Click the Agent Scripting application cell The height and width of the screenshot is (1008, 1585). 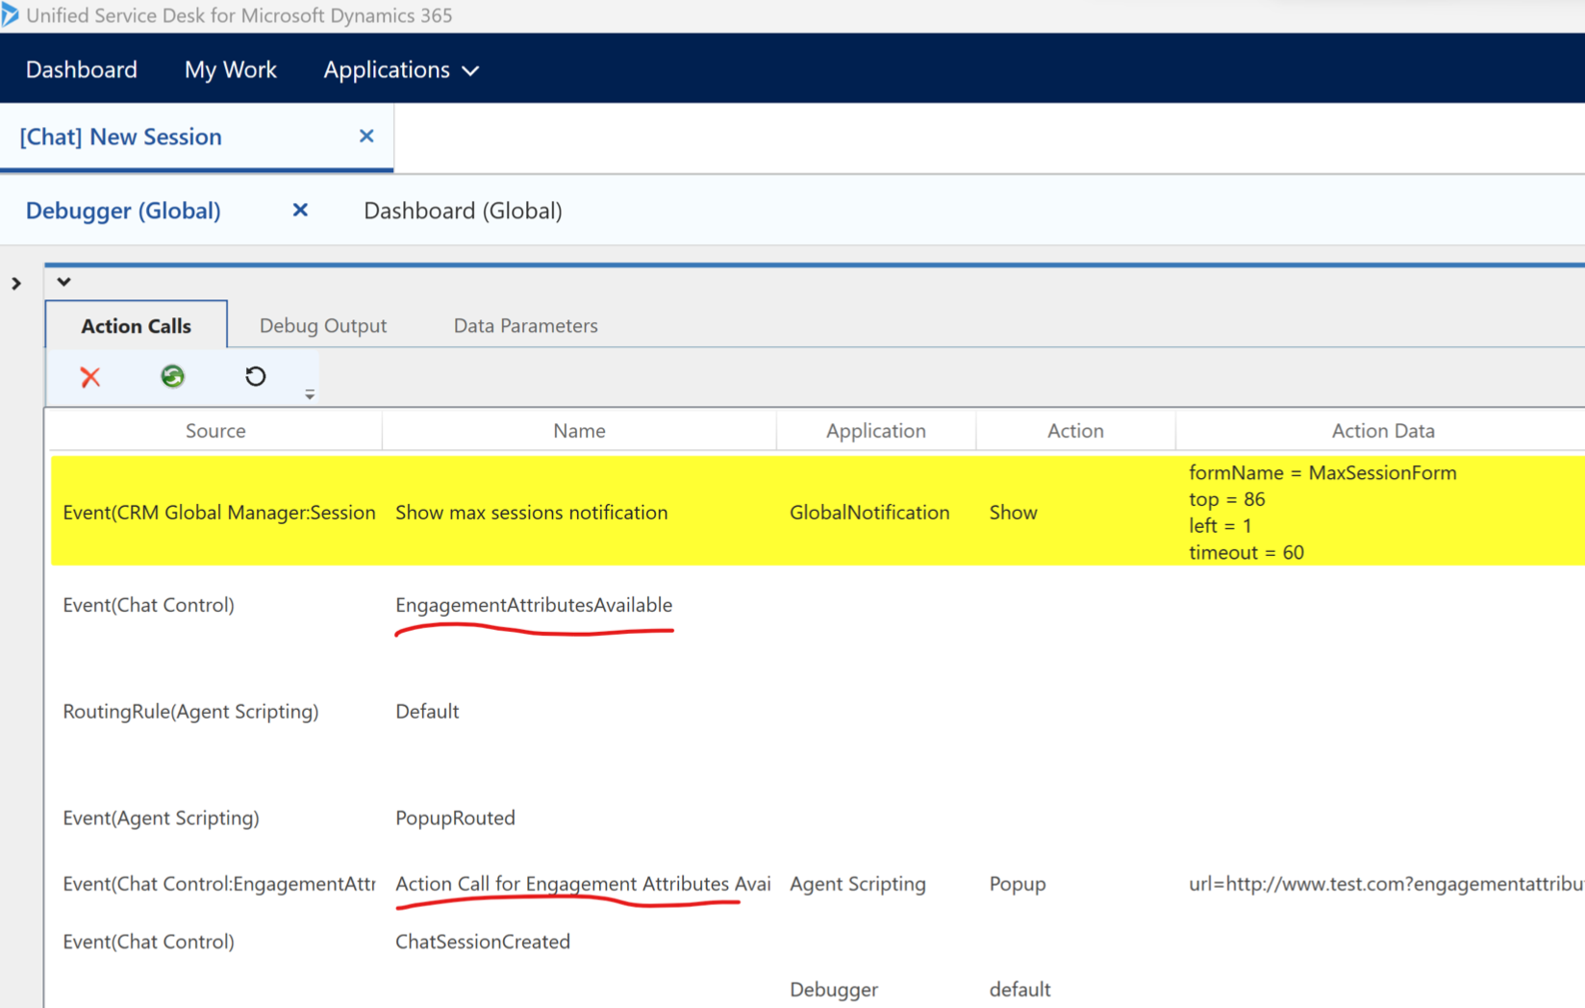tap(858, 884)
